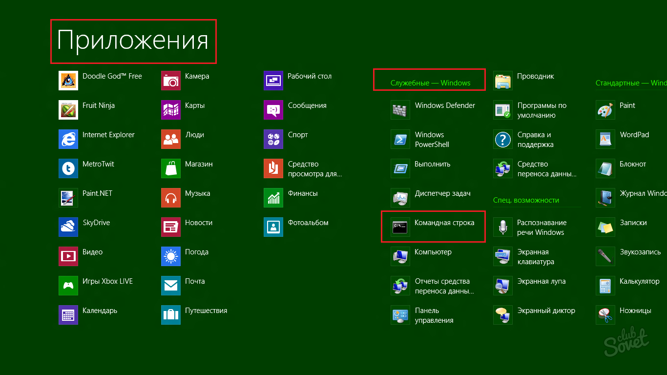
Task: Open the Doodle God Free app icon
Action: 68,81
